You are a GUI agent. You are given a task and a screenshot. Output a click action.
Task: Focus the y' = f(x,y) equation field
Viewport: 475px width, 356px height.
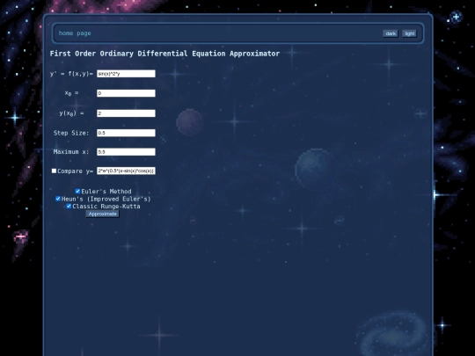126,74
